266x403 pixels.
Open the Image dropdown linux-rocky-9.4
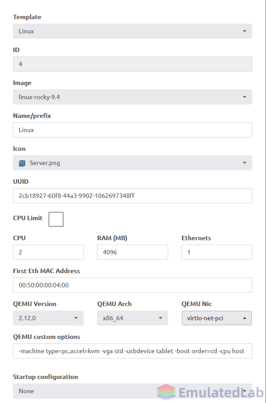(x=133, y=97)
